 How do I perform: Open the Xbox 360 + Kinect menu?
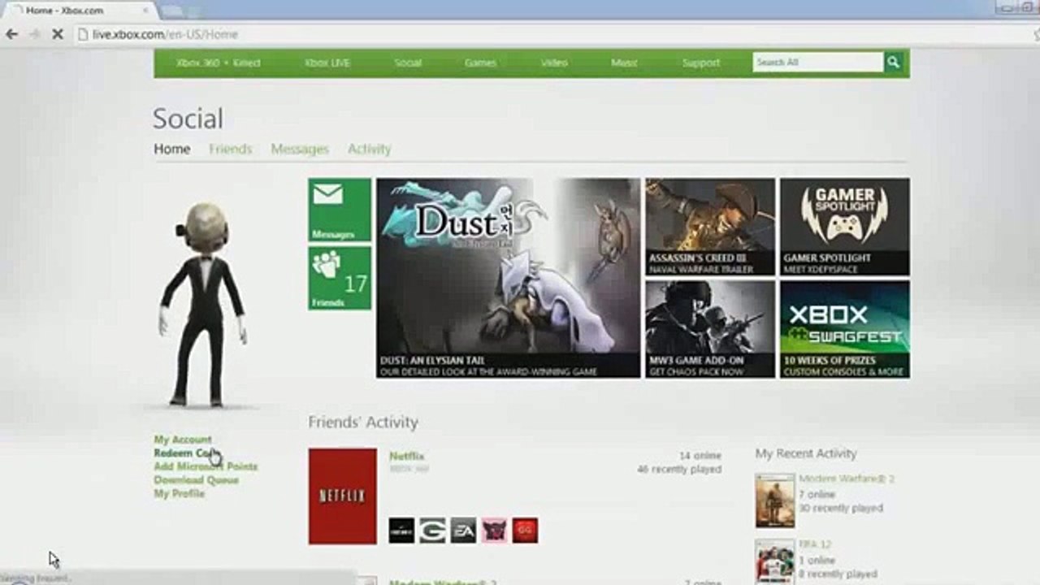point(219,63)
